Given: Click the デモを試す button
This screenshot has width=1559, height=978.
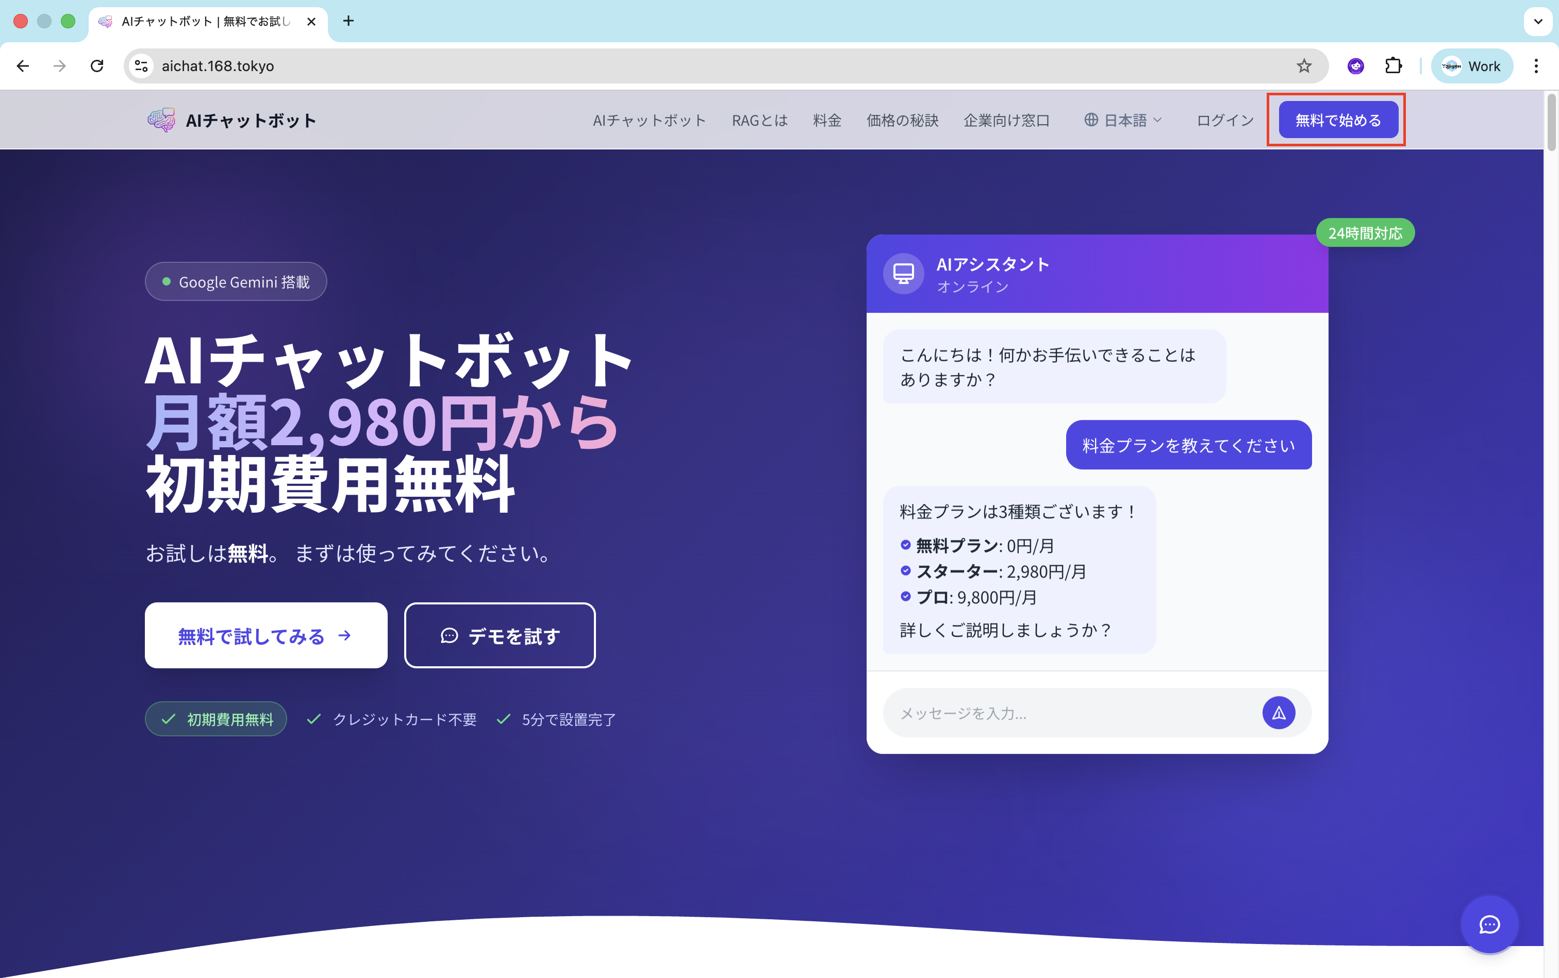Looking at the screenshot, I should coord(500,636).
